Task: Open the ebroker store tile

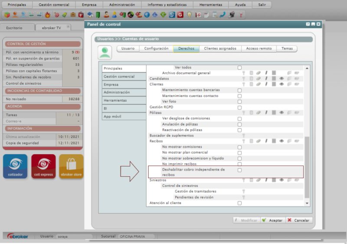Action: click(71, 166)
